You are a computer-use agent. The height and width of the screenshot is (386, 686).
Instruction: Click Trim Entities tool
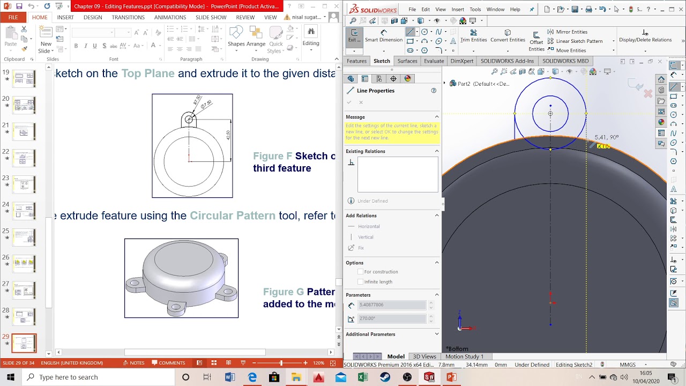pyautogui.click(x=473, y=36)
